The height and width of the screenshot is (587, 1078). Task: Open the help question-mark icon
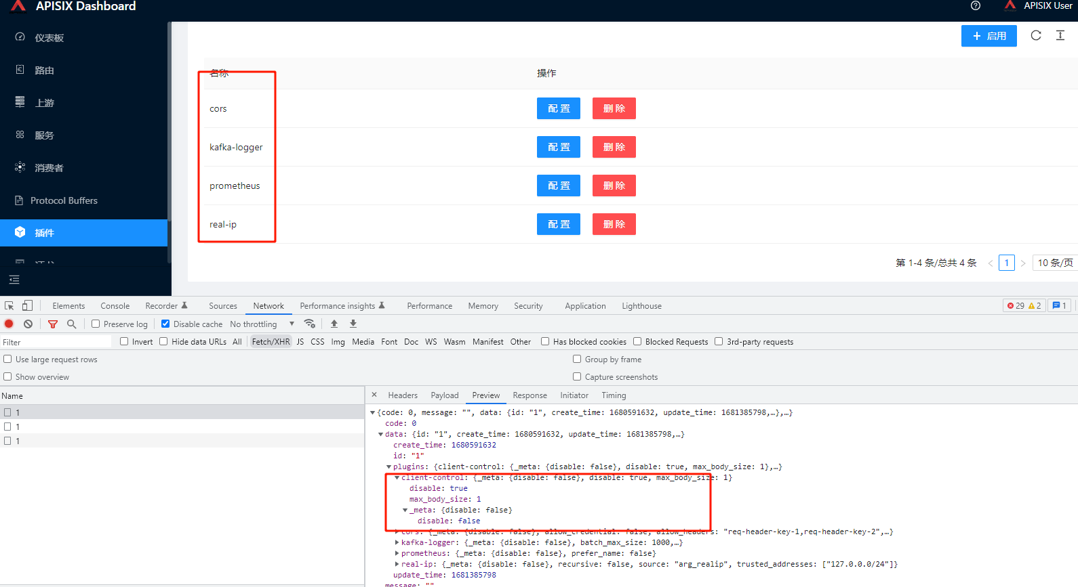tap(976, 5)
